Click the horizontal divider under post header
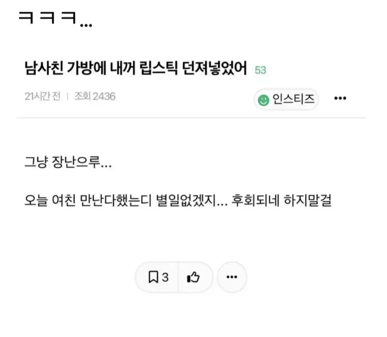This screenshot has width=387, height=337. point(191,117)
